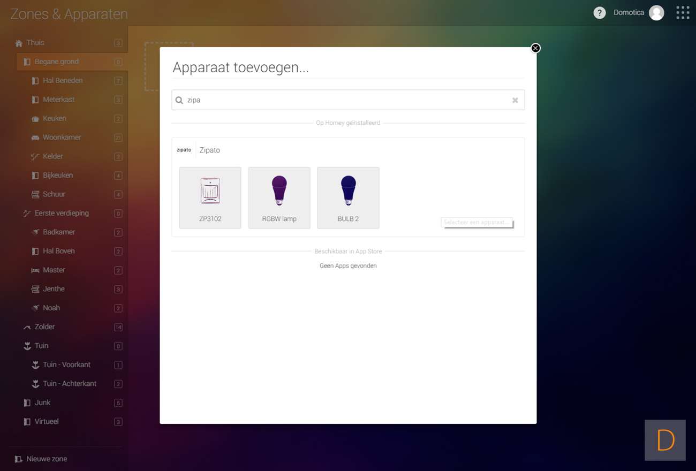696x471 pixels.
Task: Click the icon beside Nieuwe zone
Action: 19,459
